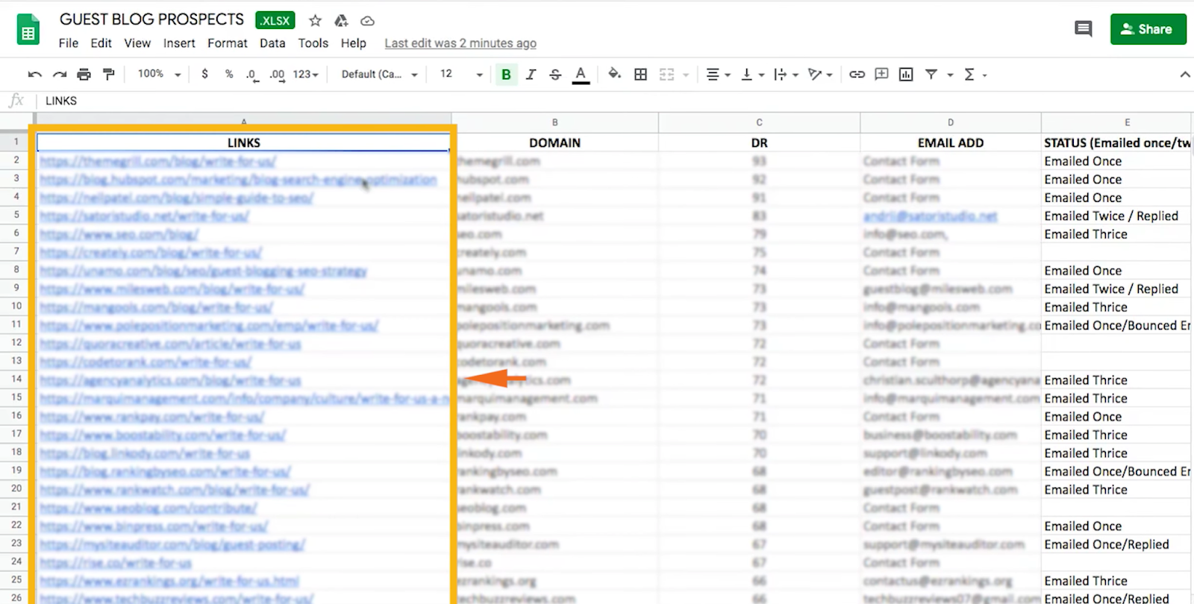Screen dimensions: 1194x604
Task: Select the LINKS header cell
Action: pos(243,142)
